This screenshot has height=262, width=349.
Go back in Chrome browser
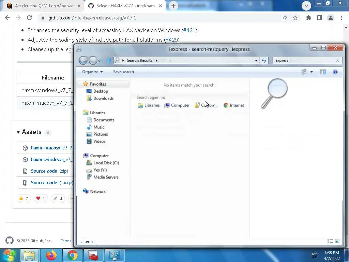pos(7,18)
